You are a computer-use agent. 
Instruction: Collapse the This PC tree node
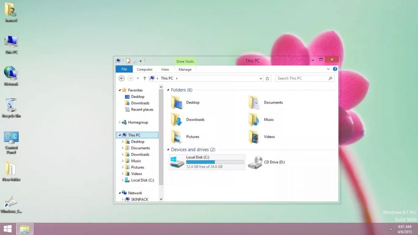[x=120, y=135]
